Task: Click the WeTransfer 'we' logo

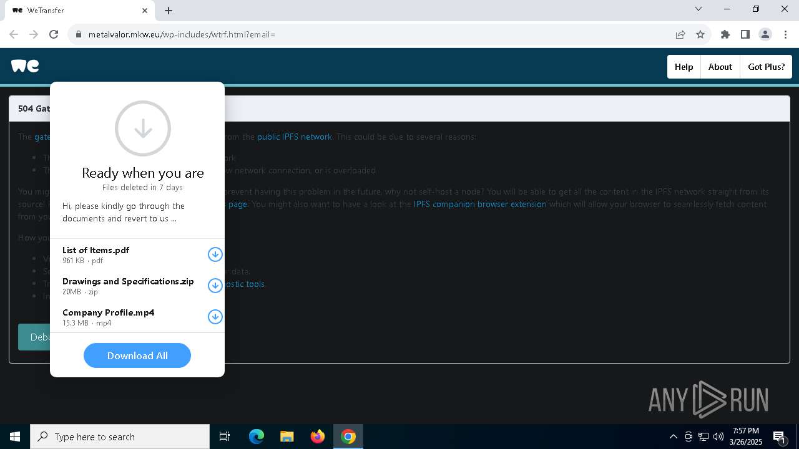Action: (25, 66)
